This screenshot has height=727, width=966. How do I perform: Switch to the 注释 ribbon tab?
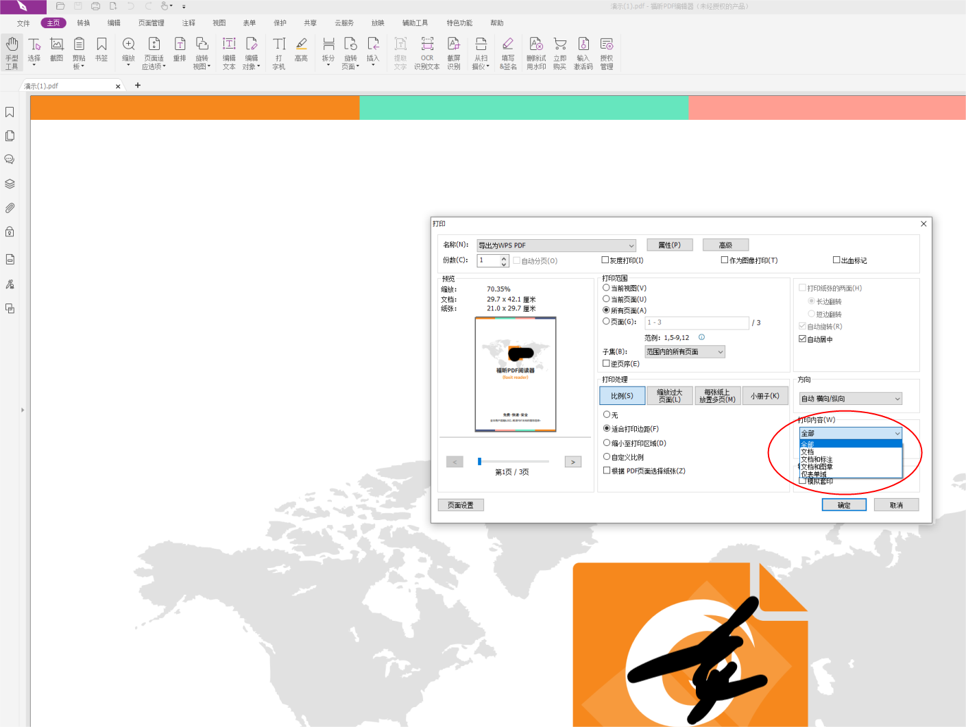point(189,23)
